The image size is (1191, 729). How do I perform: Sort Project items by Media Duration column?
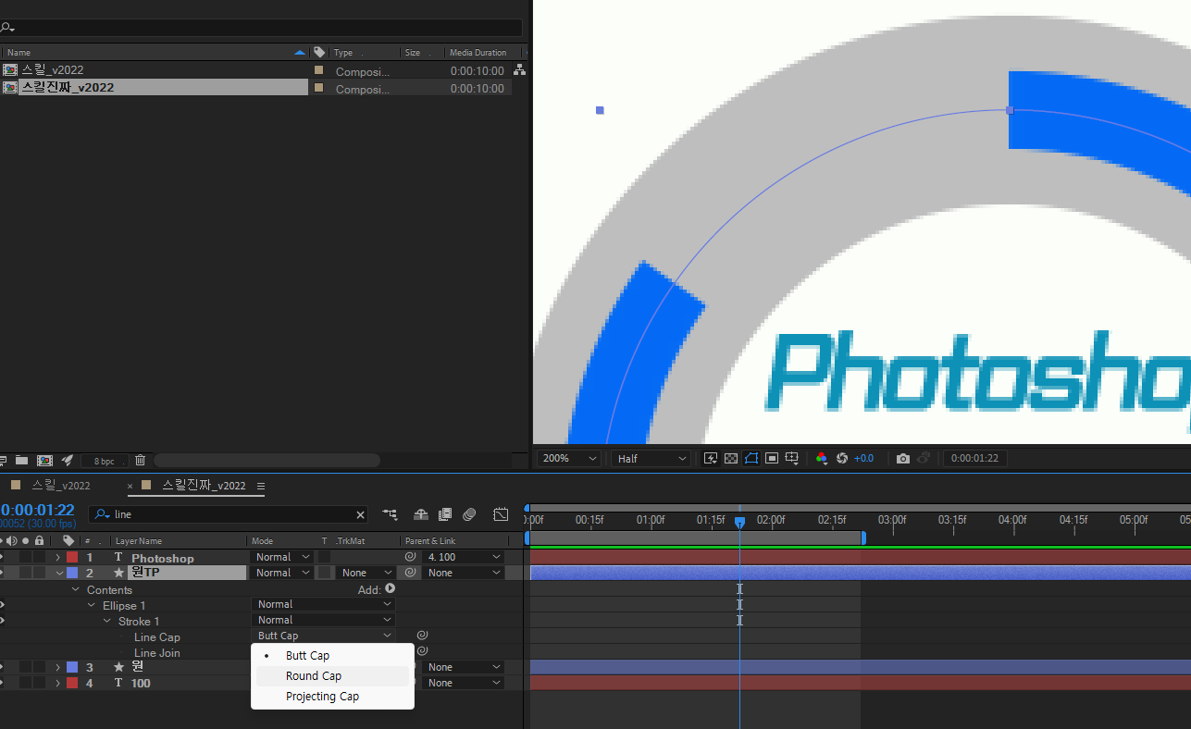(x=478, y=53)
